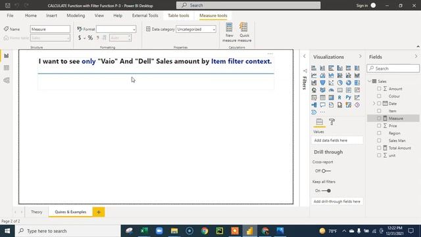Add the Q&A visual
The height and width of the screenshot is (237, 421).
(322, 105)
